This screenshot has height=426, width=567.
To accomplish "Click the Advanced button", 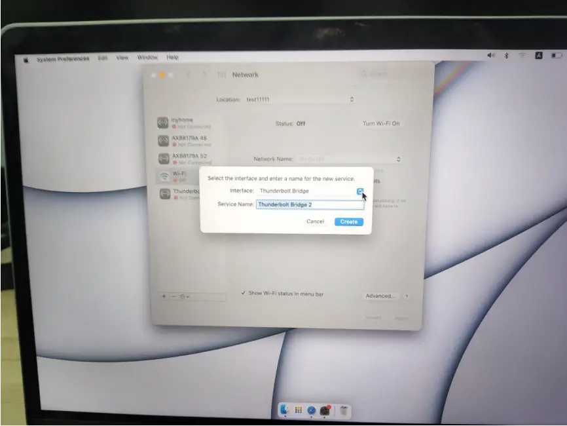I will pos(379,296).
